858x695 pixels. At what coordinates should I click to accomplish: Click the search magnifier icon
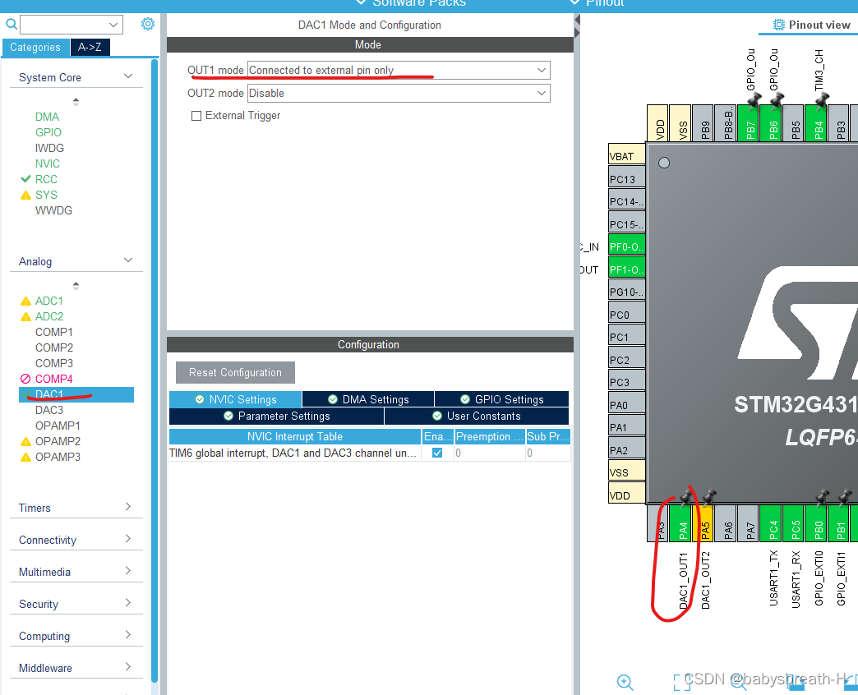point(11,24)
